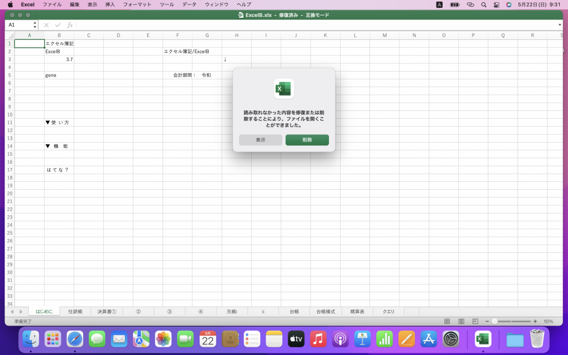Click the cancel (✕) icon in formula bar
This screenshot has width=568, height=355.
(46, 24)
